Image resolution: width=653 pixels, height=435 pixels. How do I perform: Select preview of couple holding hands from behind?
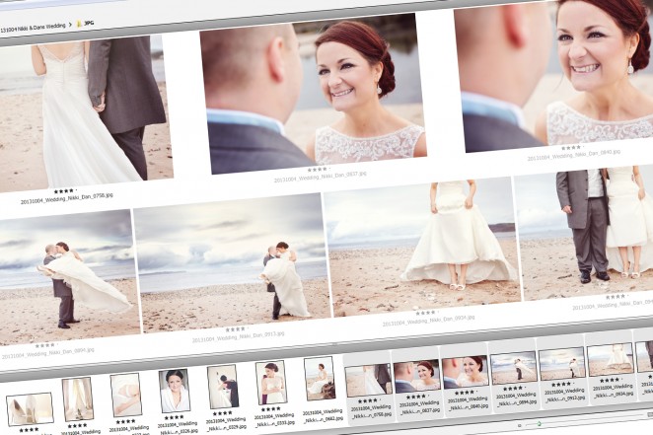86,112
